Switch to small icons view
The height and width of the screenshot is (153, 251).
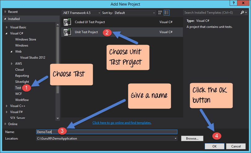160,13
